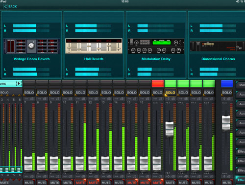Viewport: 245px width, 185px height.
Task: Select the highlighted Effects tab at bottom
Action: pos(241,180)
